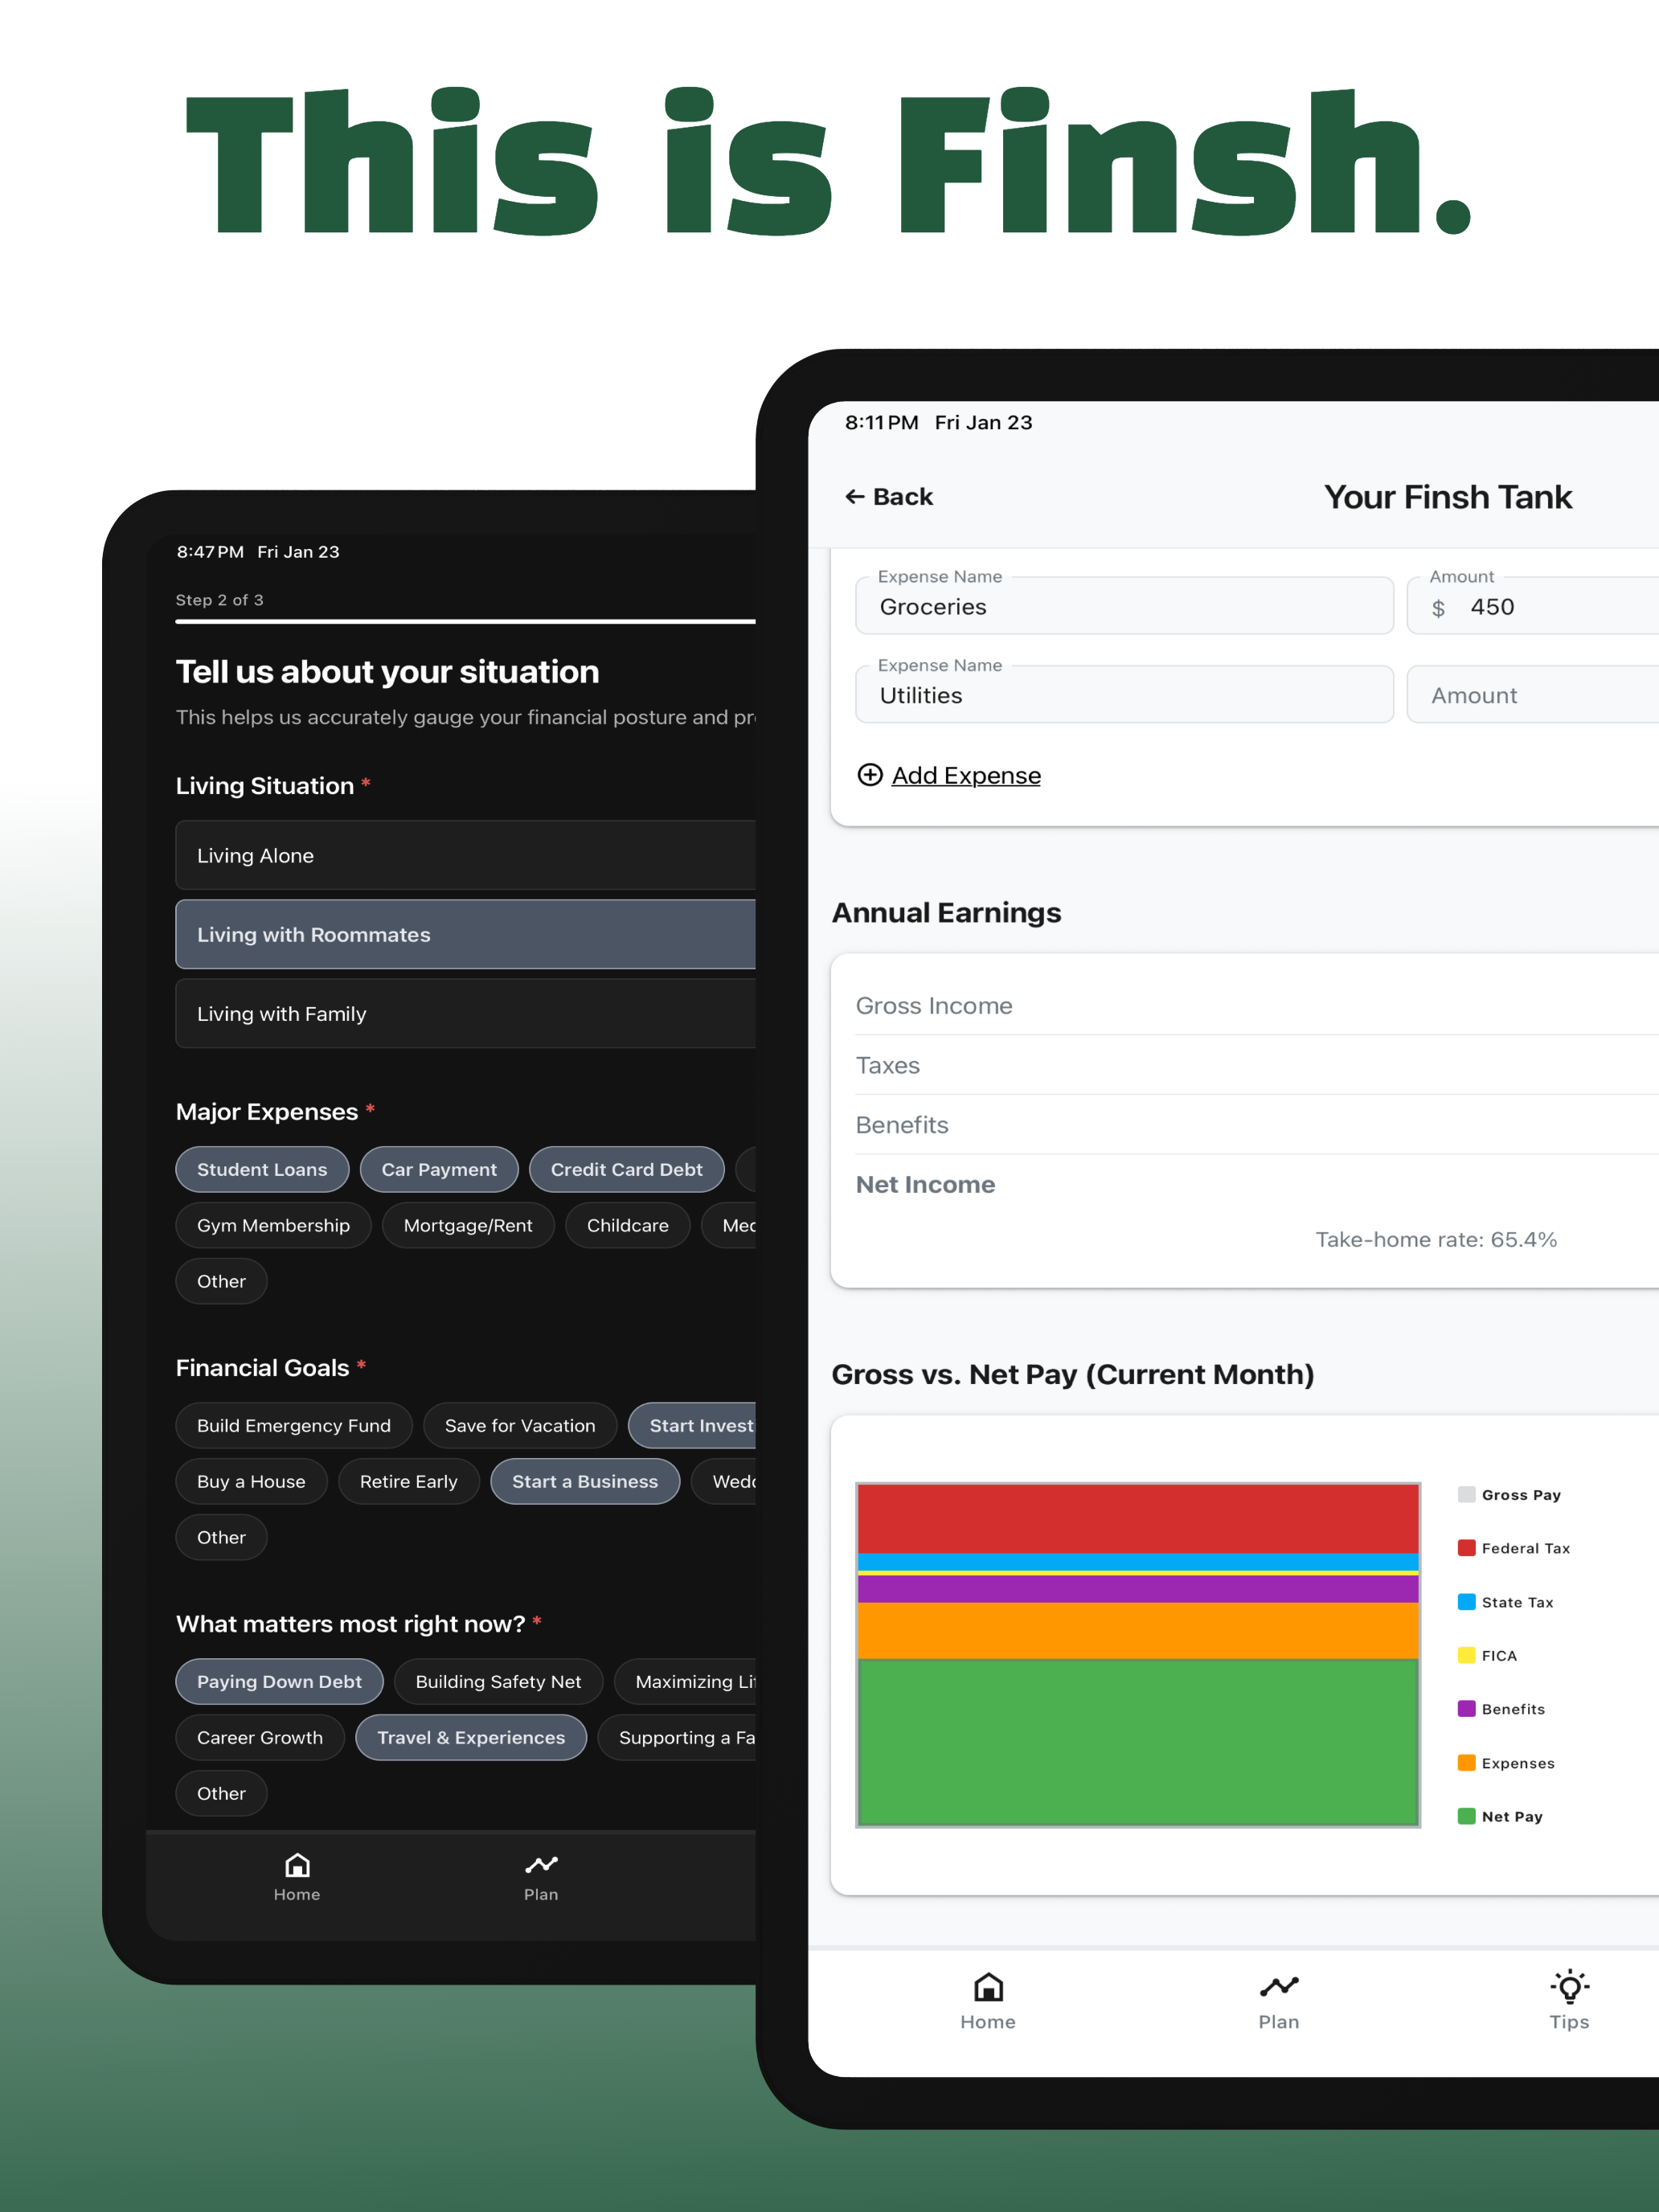The height and width of the screenshot is (2212, 1659).
Task: Open the Home tab on the light tablet
Action: tap(988, 1988)
